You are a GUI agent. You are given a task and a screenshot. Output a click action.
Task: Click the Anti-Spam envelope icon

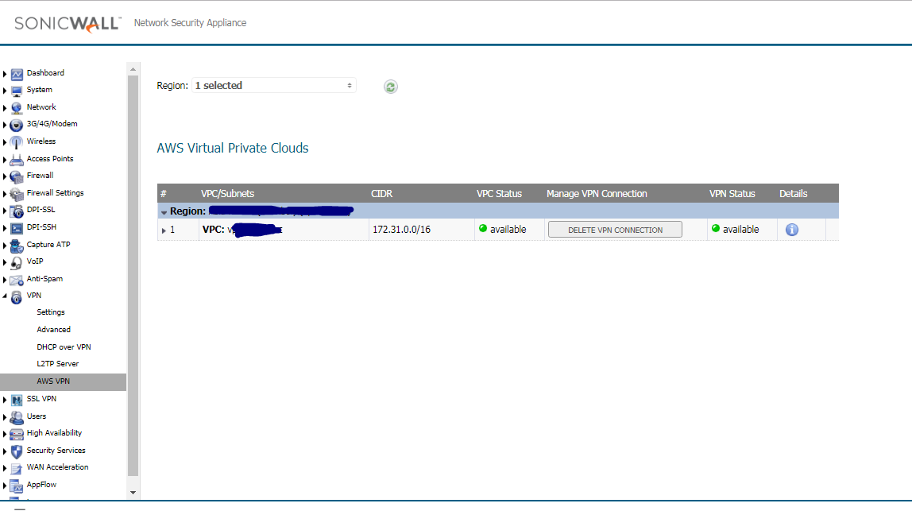pyautogui.click(x=17, y=279)
